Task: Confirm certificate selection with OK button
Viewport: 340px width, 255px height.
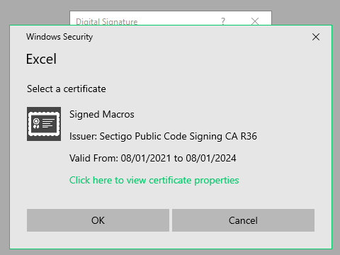Action: click(98, 220)
